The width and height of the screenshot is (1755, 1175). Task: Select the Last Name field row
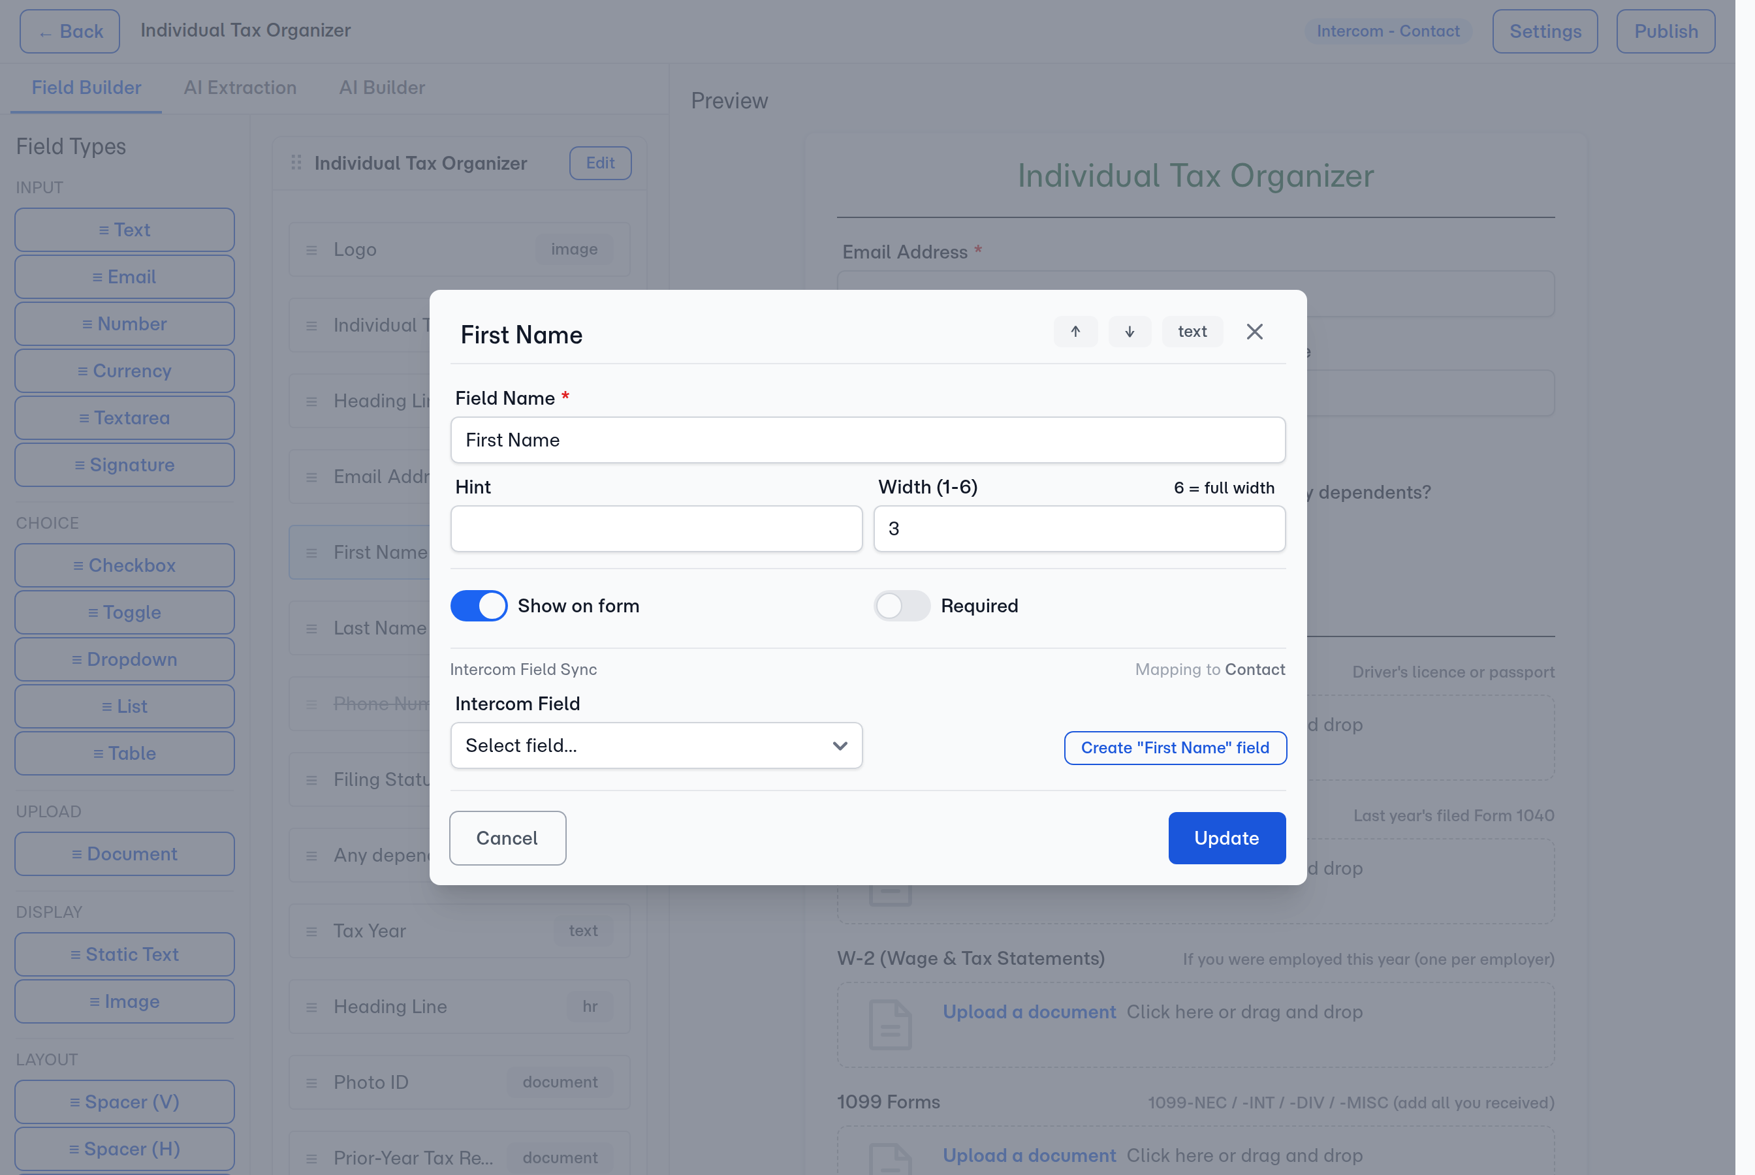pyautogui.click(x=360, y=628)
